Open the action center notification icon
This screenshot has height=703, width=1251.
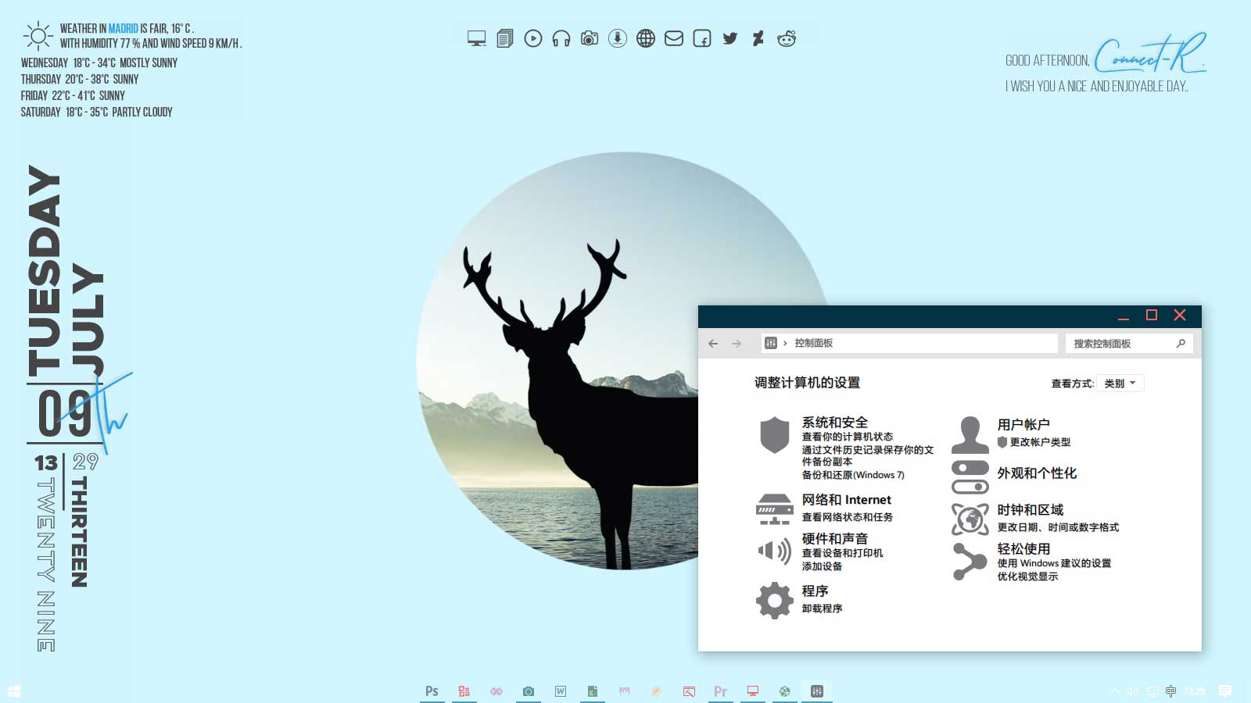[x=1225, y=691]
